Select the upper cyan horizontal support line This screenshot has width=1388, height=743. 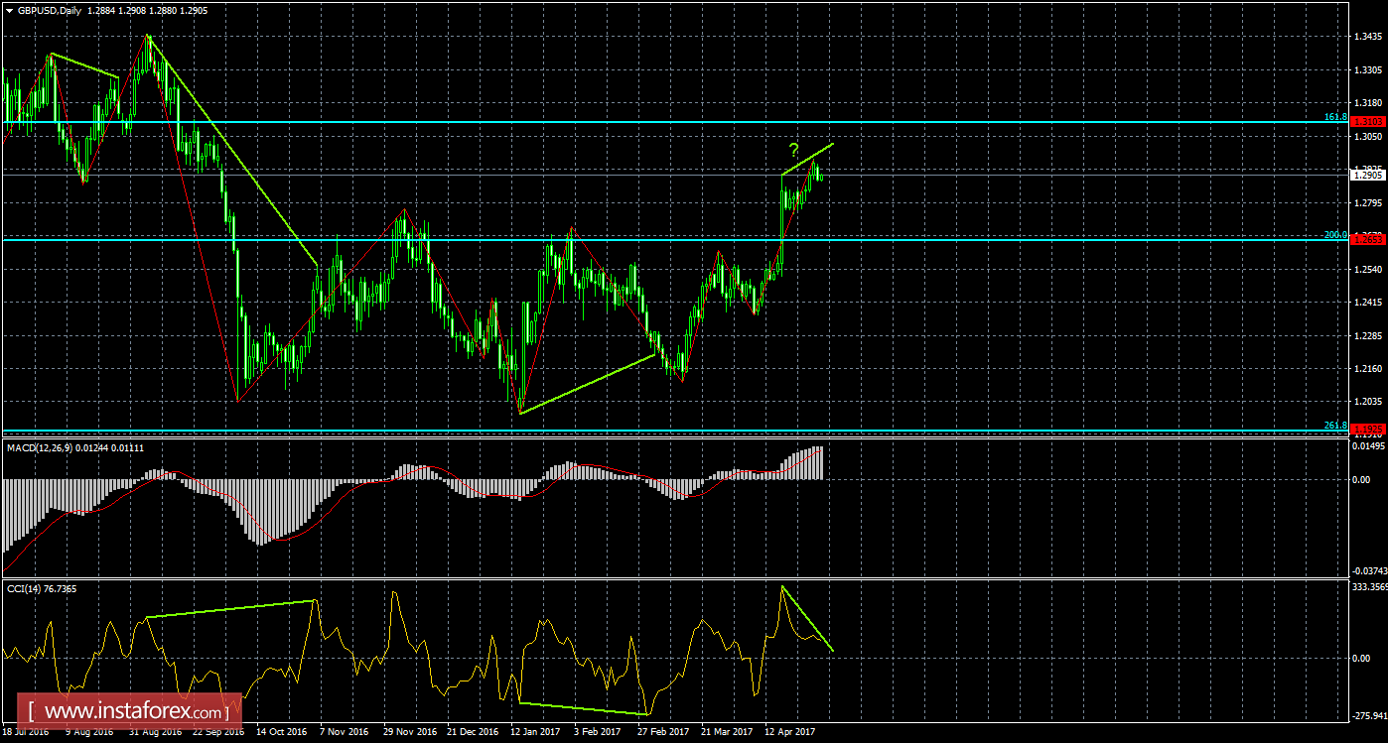(596, 123)
